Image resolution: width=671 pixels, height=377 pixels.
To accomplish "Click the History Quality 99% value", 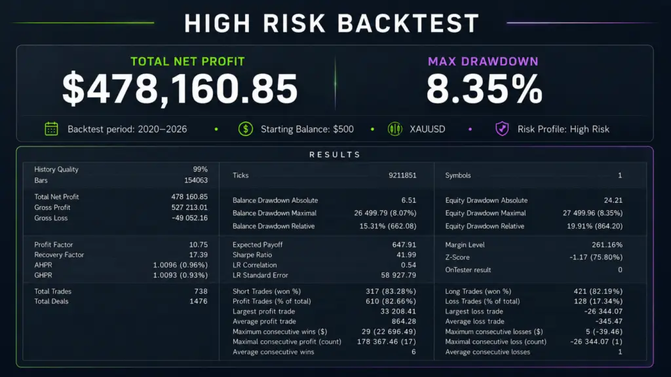I will (201, 170).
